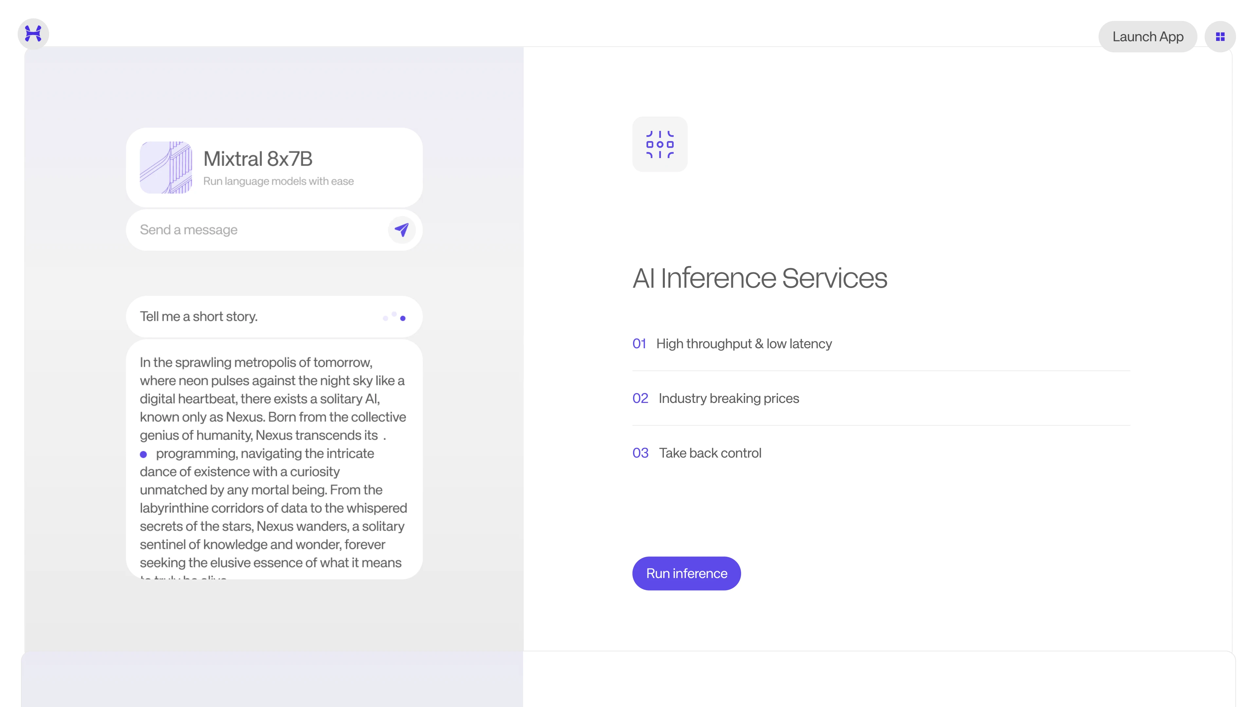1257x707 pixels.
Task: Click the Mixtral 8x7B model thumbnail
Action: point(166,167)
